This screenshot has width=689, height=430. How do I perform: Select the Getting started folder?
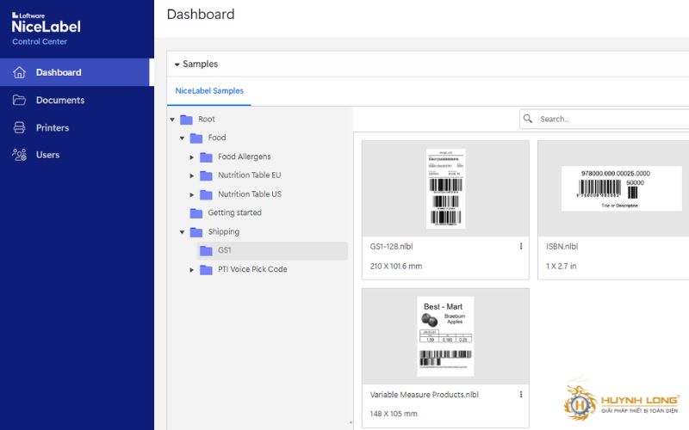pos(234,213)
